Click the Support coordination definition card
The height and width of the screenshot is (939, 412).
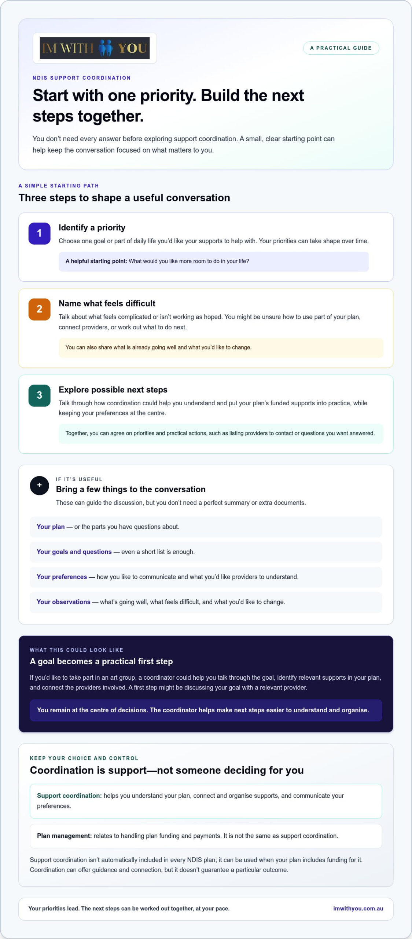point(206,801)
